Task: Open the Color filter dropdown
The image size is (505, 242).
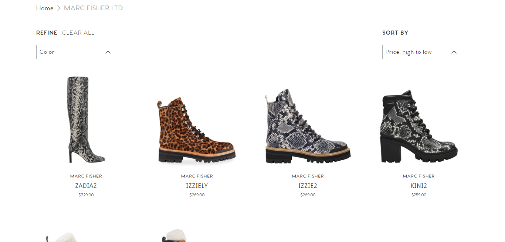Action: [x=75, y=52]
